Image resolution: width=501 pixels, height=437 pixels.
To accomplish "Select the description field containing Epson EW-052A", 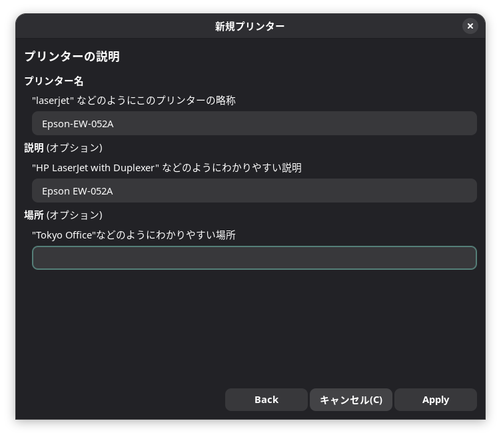I will pyautogui.click(x=254, y=191).
